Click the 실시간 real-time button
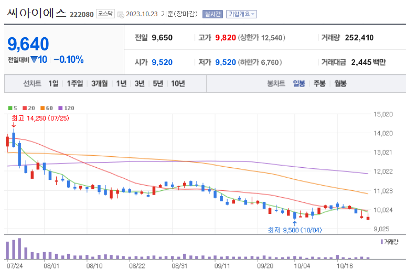The image size is (406, 280). (212, 14)
